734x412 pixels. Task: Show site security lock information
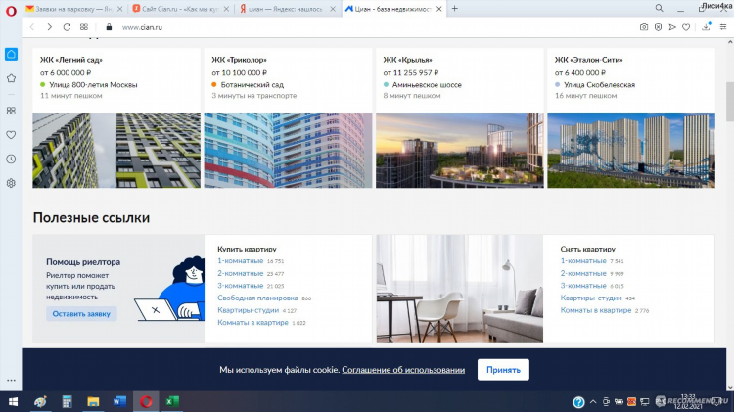[x=109, y=27]
